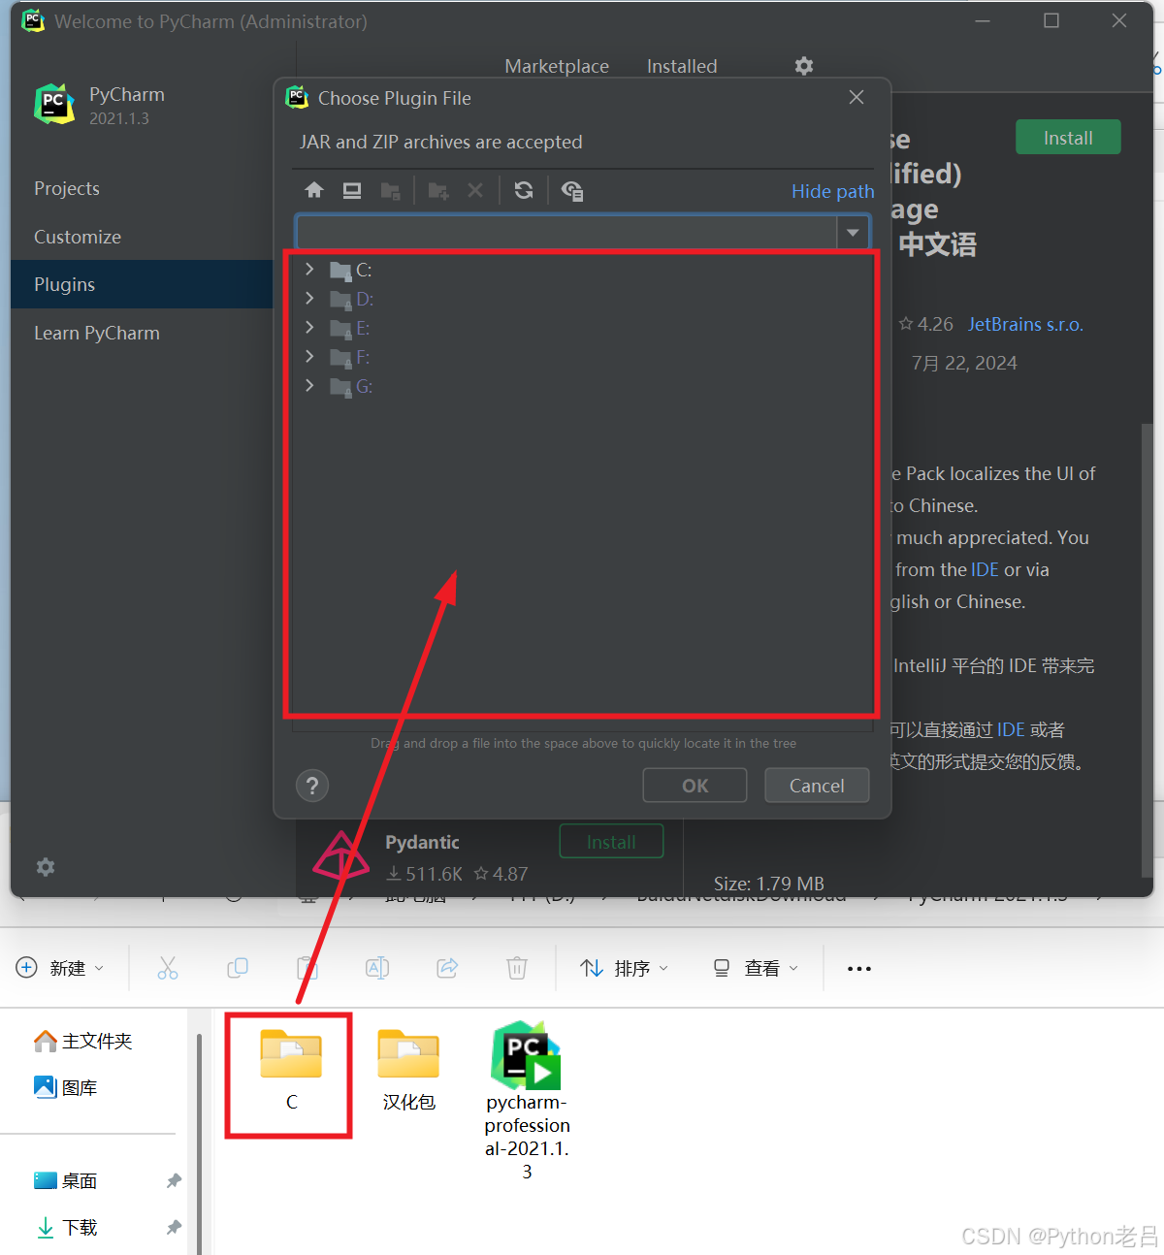Screen dimensions: 1164x1255
Task: Click the Cancel button in file chooser
Action: point(817,786)
